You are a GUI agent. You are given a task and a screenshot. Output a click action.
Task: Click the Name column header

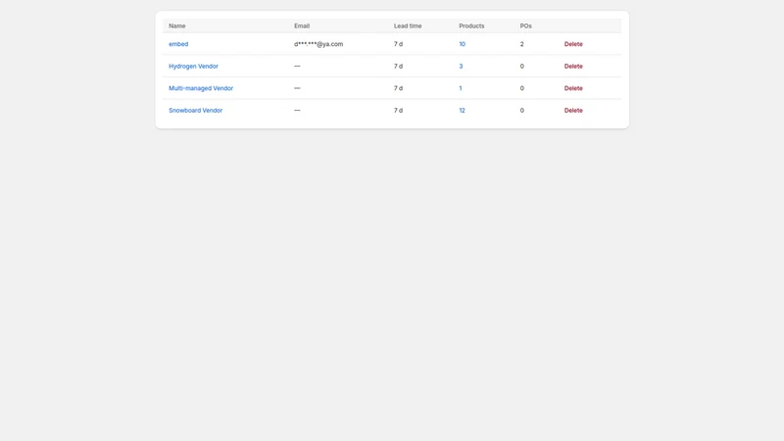pos(177,26)
